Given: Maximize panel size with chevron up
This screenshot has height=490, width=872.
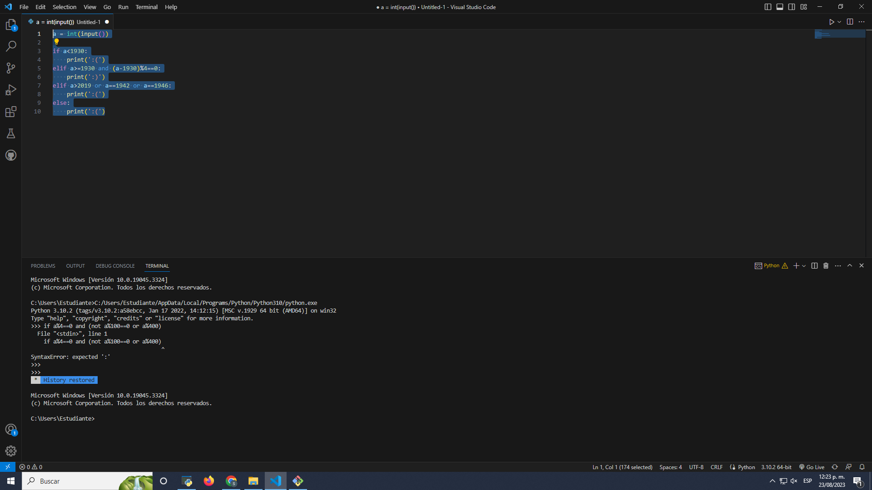Looking at the screenshot, I should [850, 266].
